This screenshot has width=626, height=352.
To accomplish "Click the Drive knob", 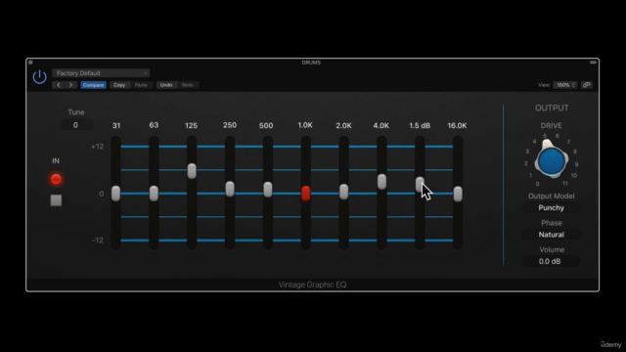I will coord(552,160).
